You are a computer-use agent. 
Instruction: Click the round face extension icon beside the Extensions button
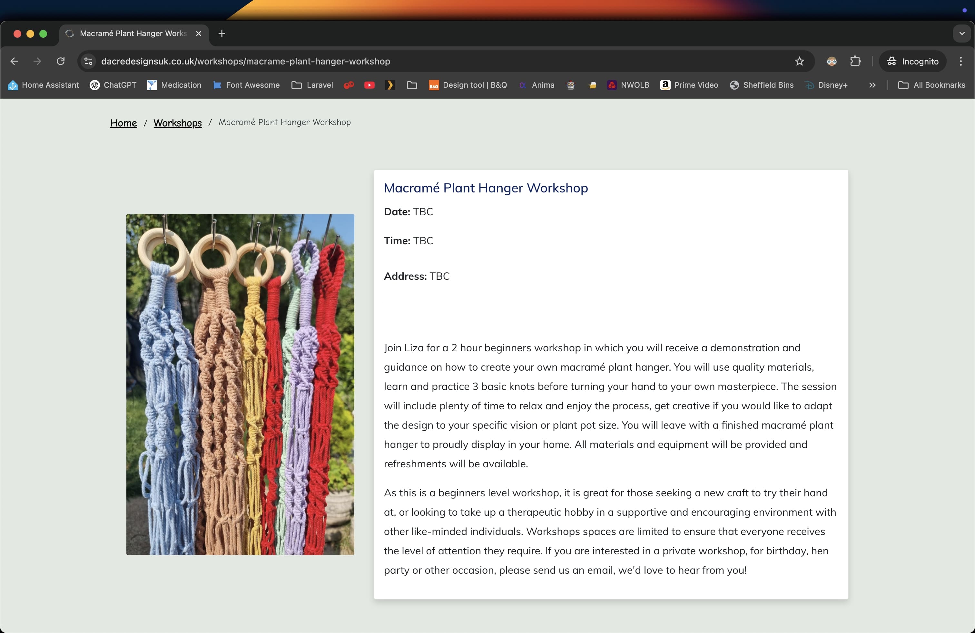(832, 62)
